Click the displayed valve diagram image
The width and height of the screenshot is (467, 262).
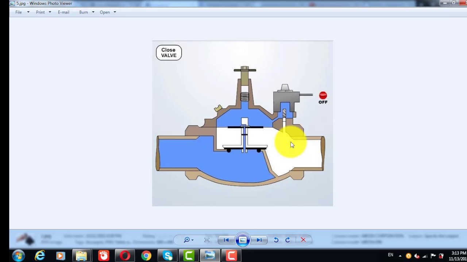pyautogui.click(x=243, y=123)
